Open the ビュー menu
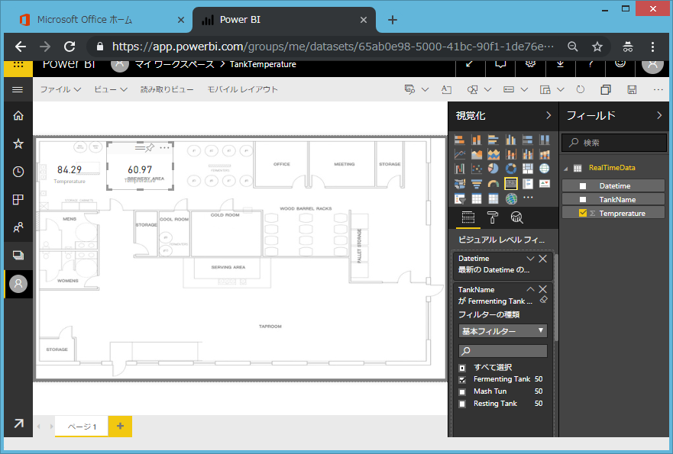The width and height of the screenshot is (673, 454). tap(111, 89)
